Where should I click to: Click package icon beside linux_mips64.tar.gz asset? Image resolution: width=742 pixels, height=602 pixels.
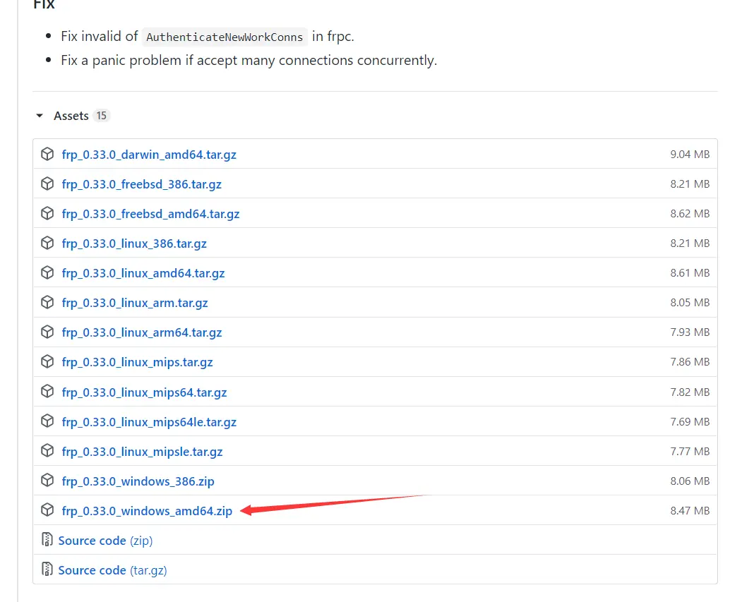click(47, 391)
